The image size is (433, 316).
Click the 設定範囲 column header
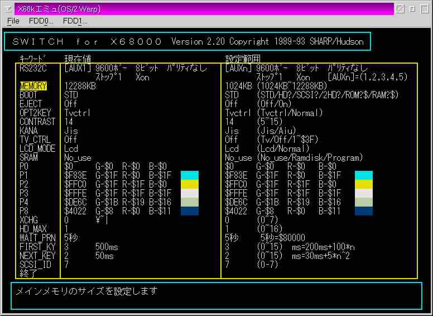(x=243, y=59)
